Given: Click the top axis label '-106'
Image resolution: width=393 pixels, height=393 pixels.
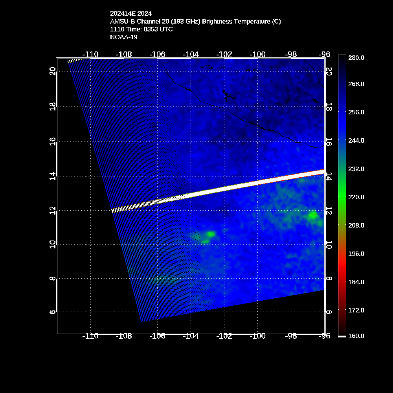Looking at the screenshot, I should pyautogui.click(x=158, y=54).
